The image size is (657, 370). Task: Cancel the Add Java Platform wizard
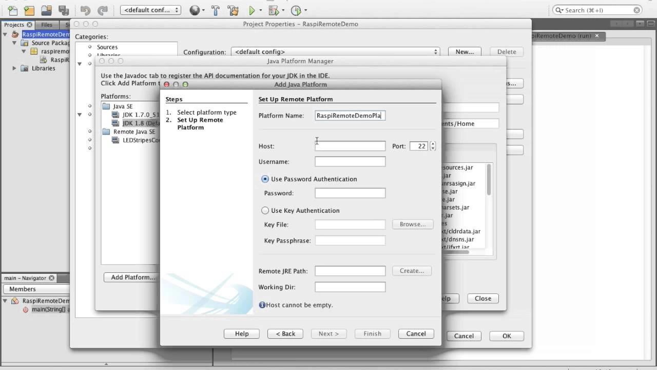point(416,334)
